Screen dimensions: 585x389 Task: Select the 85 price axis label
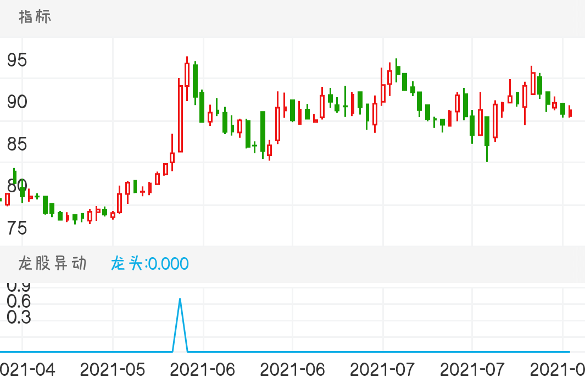[x=16, y=145]
